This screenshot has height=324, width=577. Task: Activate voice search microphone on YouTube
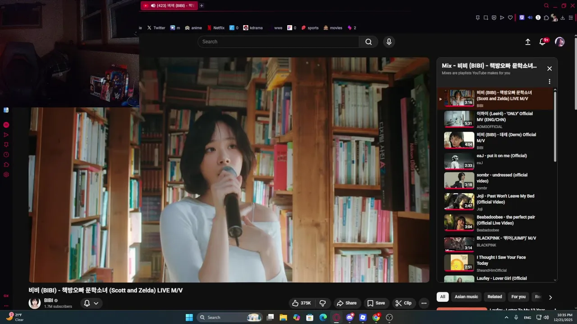point(389,42)
